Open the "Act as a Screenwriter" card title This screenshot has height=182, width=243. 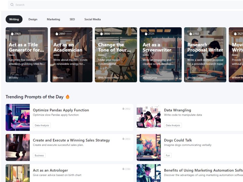point(157,47)
